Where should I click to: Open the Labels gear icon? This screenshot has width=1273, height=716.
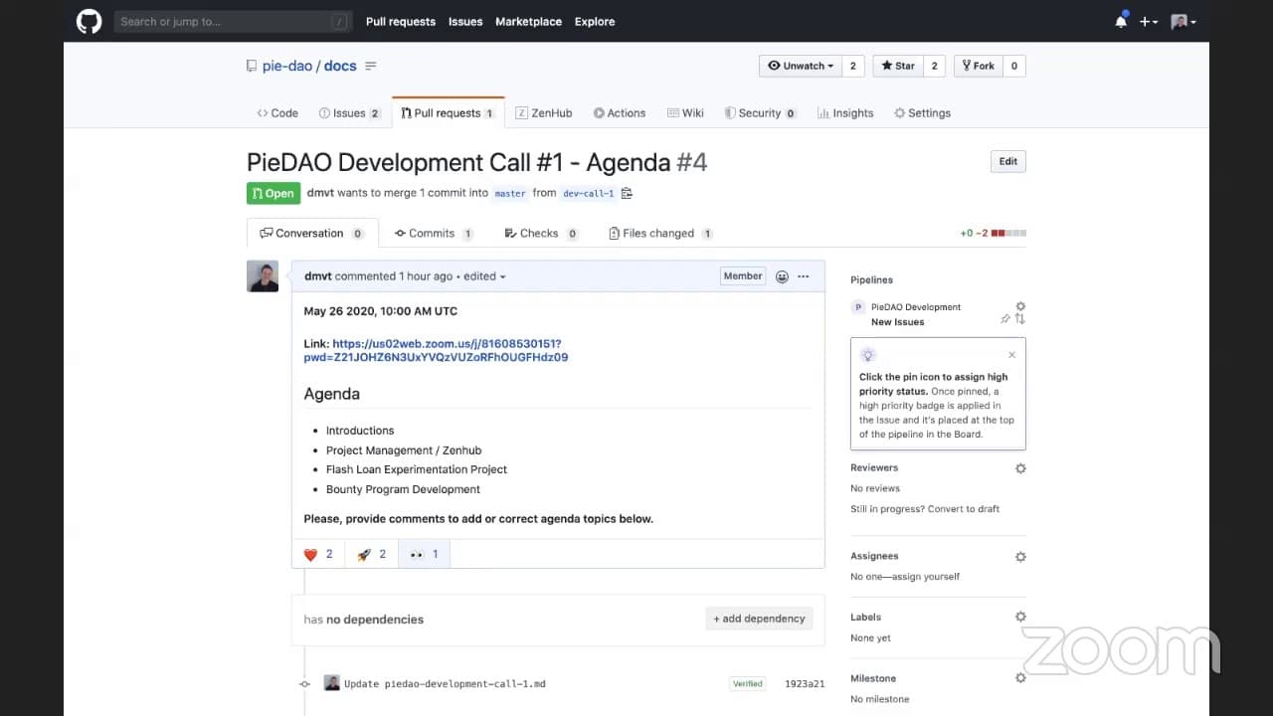tap(1020, 618)
